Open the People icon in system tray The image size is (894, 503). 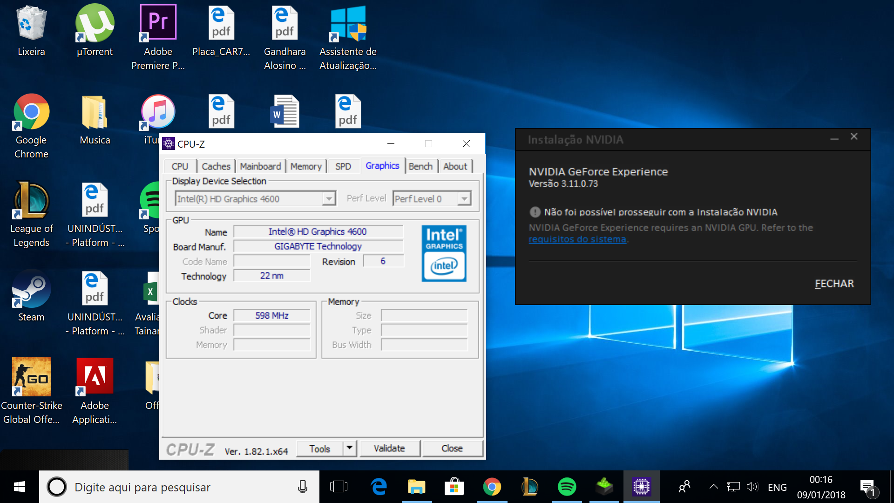pos(684,487)
